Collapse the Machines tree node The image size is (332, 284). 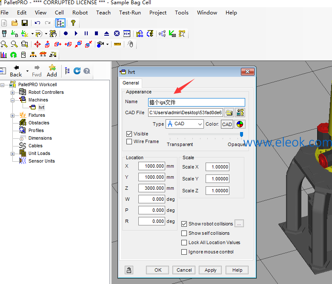tap(12, 100)
